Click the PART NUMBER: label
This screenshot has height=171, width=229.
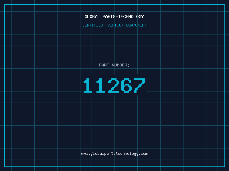click(x=114, y=65)
